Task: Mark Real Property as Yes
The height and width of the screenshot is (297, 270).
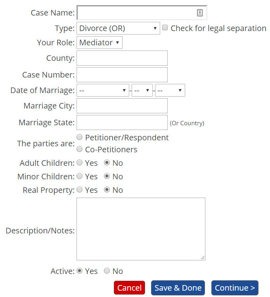Action: point(80,190)
